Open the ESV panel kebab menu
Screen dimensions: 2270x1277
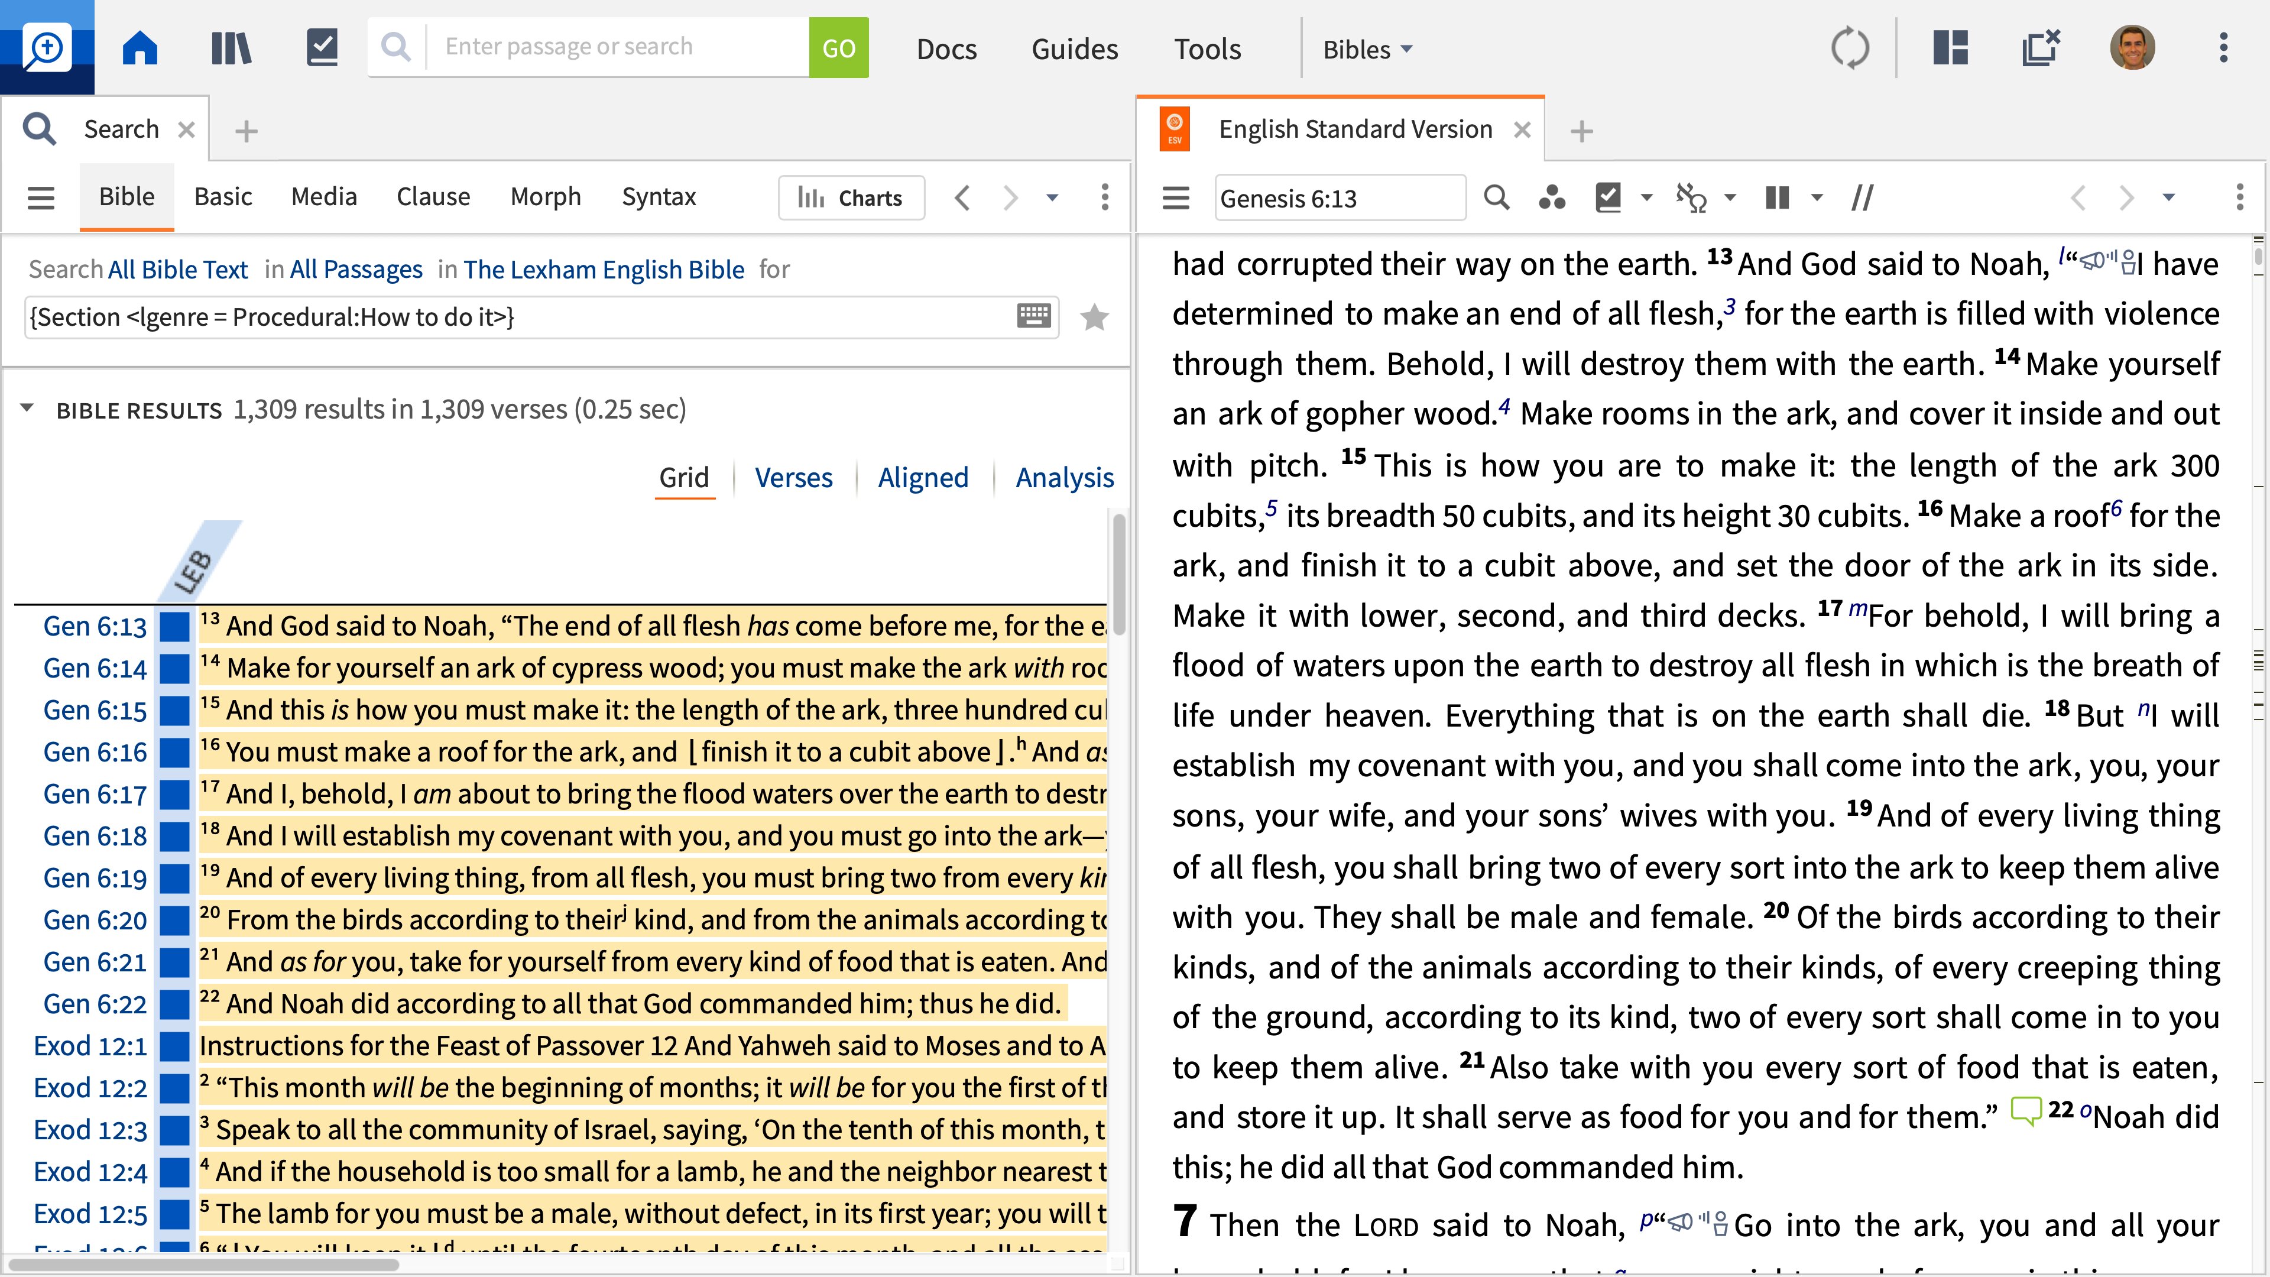(x=2239, y=197)
